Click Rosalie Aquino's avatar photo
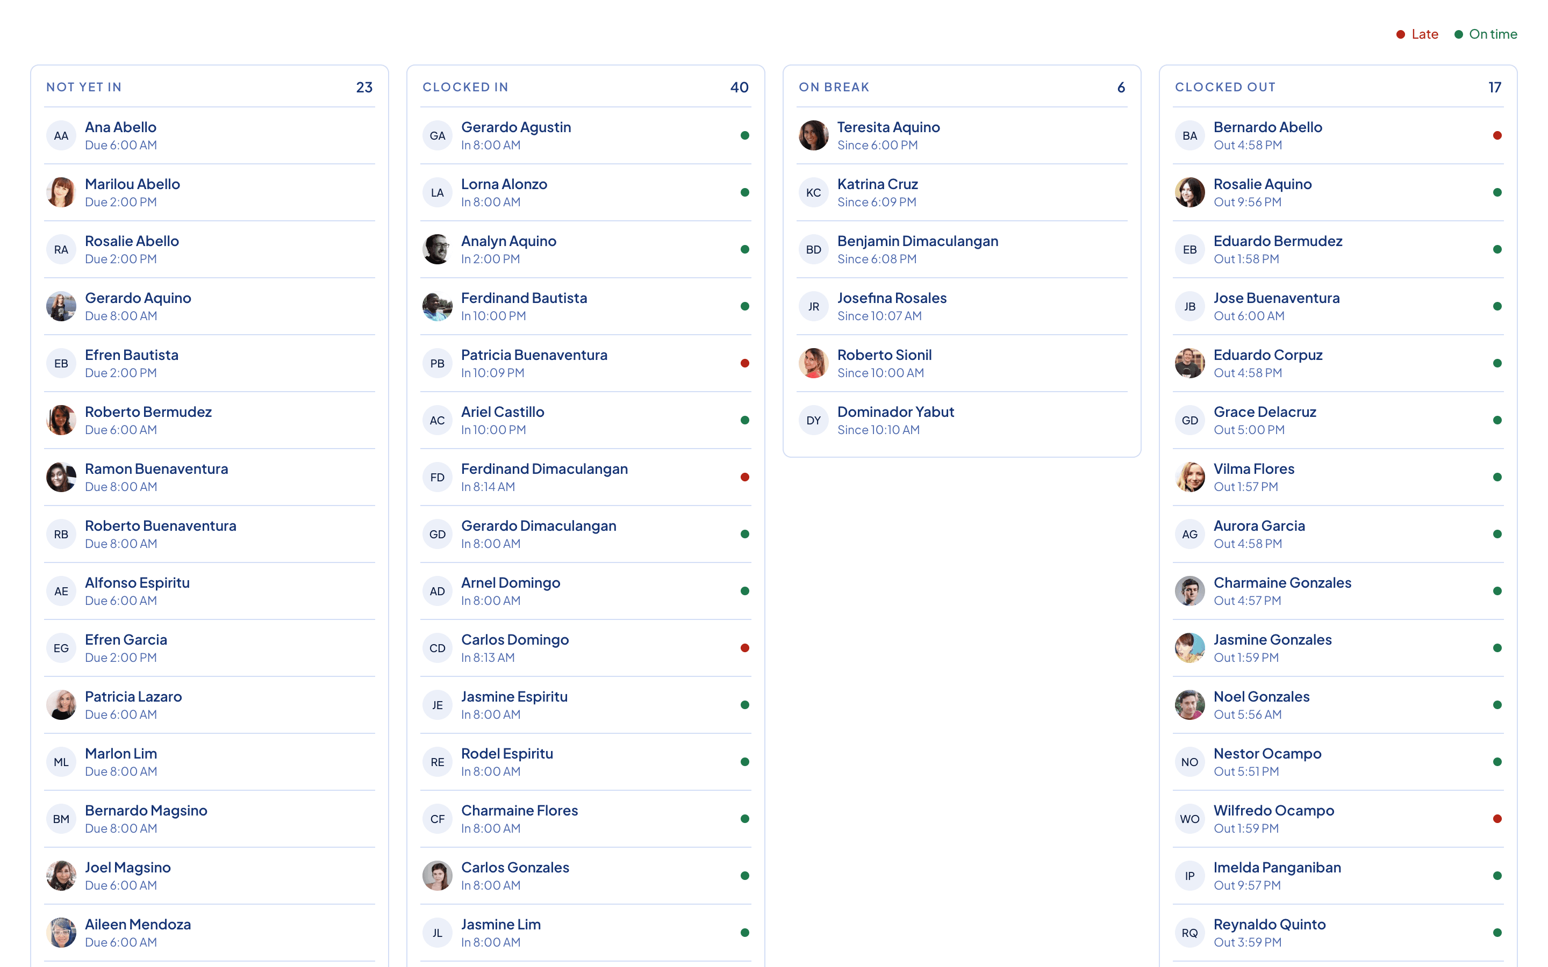This screenshot has height=967, width=1548. tap(1189, 192)
